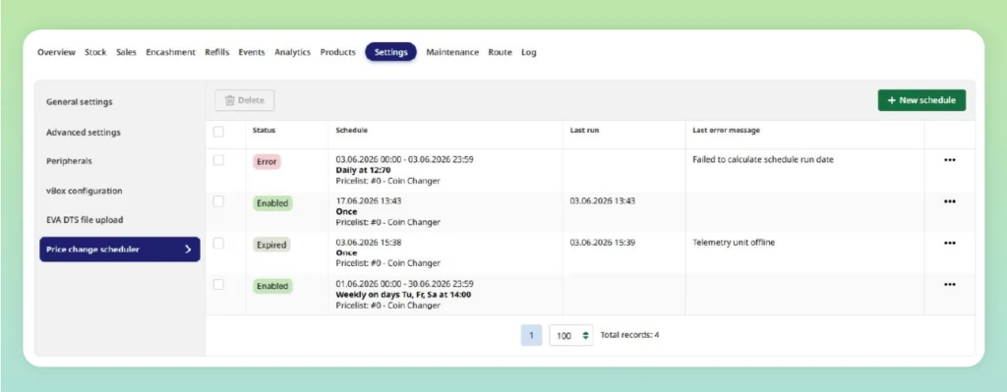Click the New schedule button
Viewport: 1007px width, 392px height.
coord(921,100)
